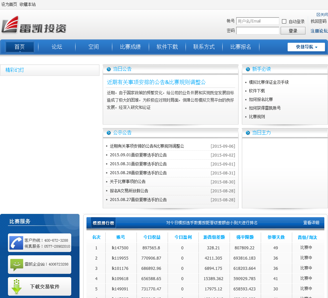Screen dimensions: 328x298
Task: Open the 比赛规则 guide
Action: tap(257, 117)
